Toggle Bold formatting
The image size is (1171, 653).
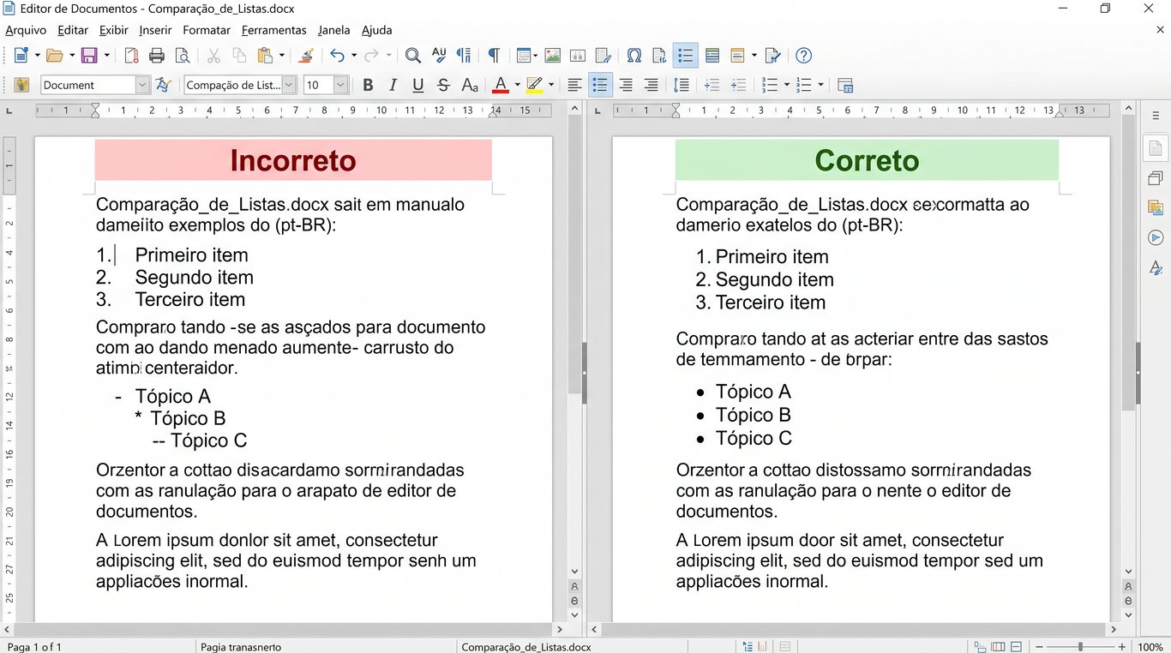pyautogui.click(x=368, y=85)
